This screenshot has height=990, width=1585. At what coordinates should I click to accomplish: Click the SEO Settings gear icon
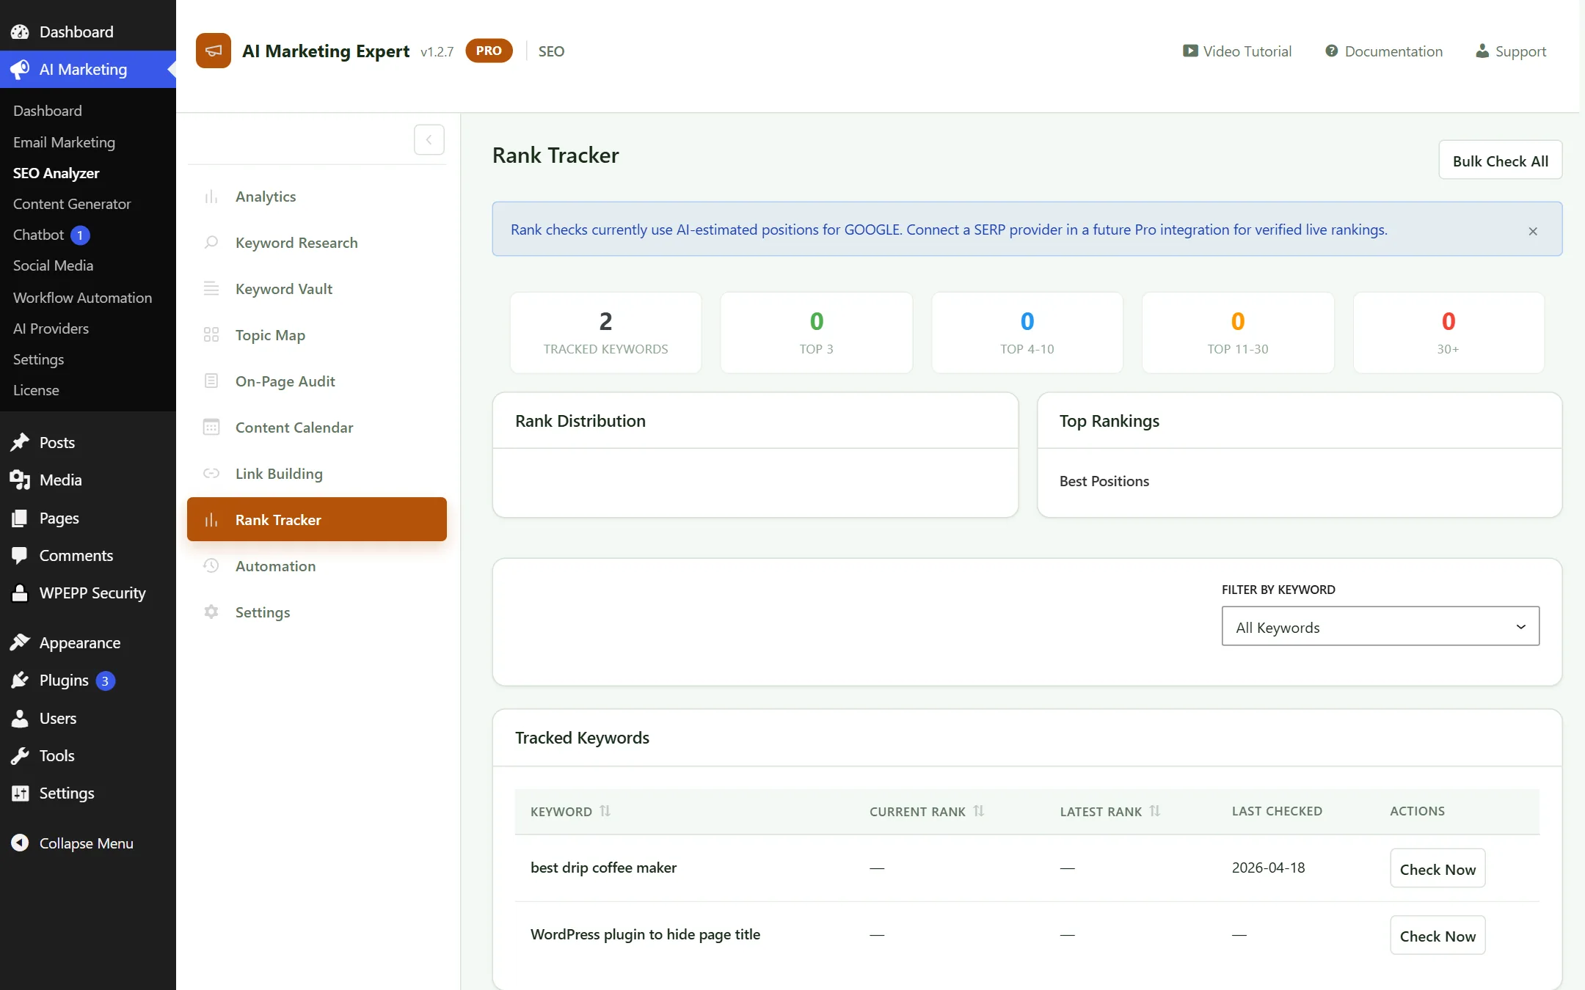211,612
